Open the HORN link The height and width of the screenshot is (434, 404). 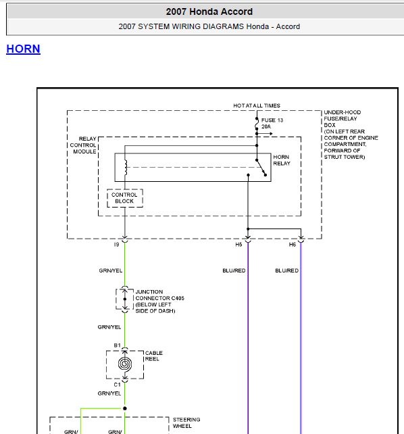pyautogui.click(x=23, y=49)
